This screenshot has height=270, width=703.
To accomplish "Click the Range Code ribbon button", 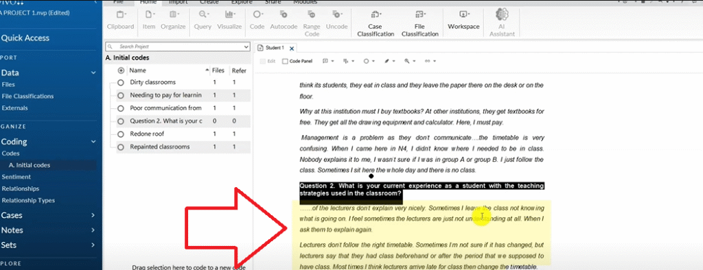I will pyautogui.click(x=312, y=23).
